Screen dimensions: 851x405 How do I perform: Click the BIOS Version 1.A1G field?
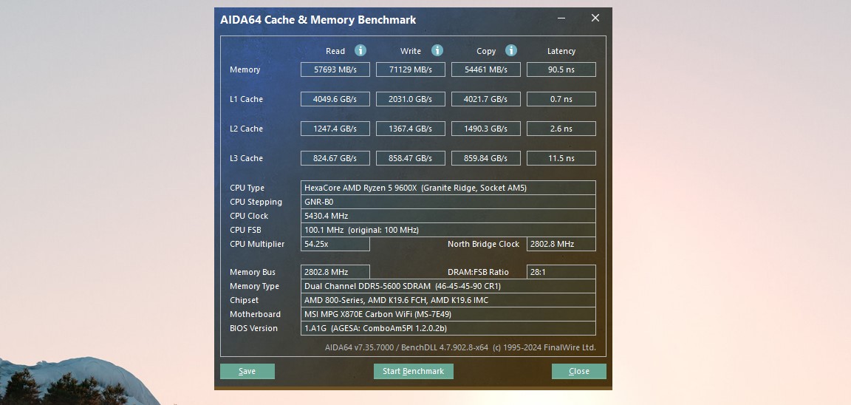click(448, 328)
